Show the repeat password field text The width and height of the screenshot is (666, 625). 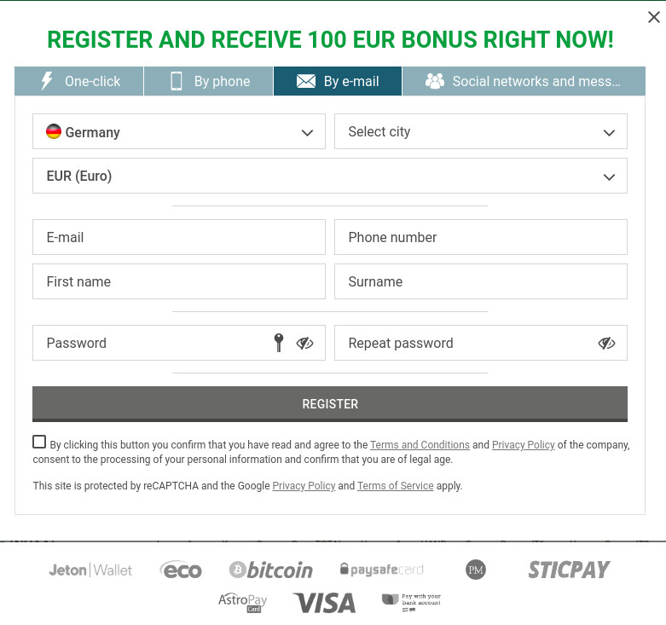click(606, 343)
